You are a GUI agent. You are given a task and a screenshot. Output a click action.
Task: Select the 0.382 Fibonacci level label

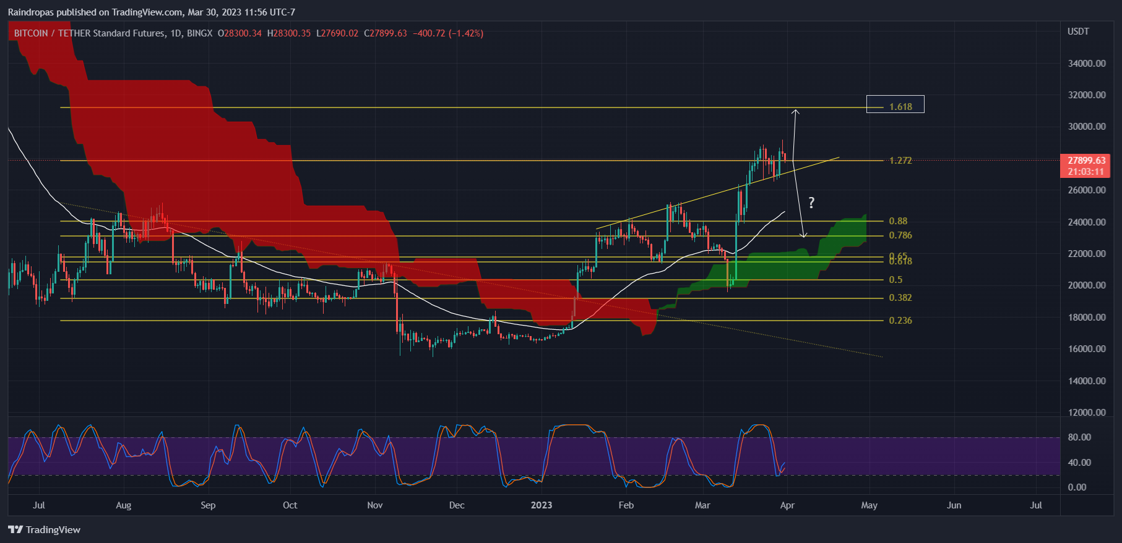coord(900,298)
